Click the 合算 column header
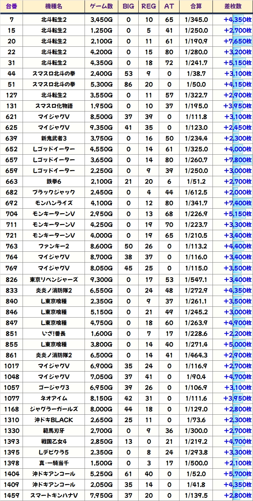253x501 pixels. pyautogui.click(x=196, y=6)
